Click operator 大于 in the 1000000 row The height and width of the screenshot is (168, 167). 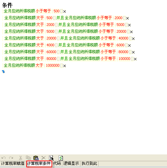[39, 65]
